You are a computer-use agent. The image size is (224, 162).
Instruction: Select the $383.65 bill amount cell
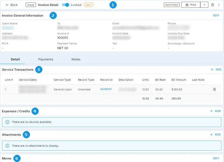(x=177, y=89)
